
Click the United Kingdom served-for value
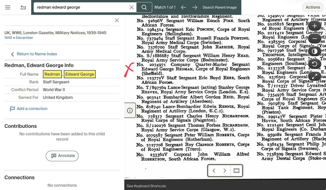[58, 98]
